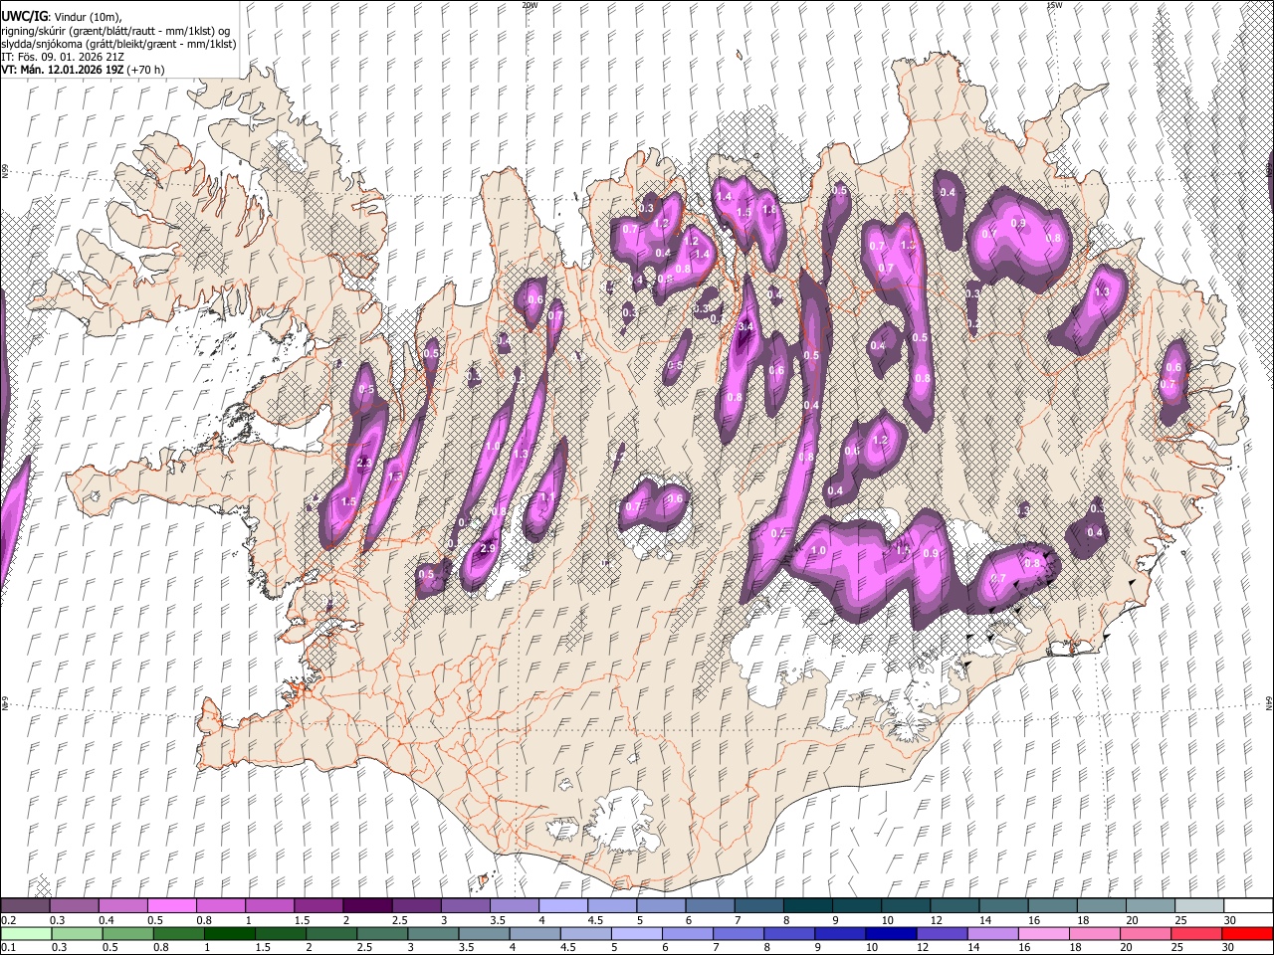Pick the white upper swatch after 30
This screenshot has height=955, width=1274.
[1248, 905]
